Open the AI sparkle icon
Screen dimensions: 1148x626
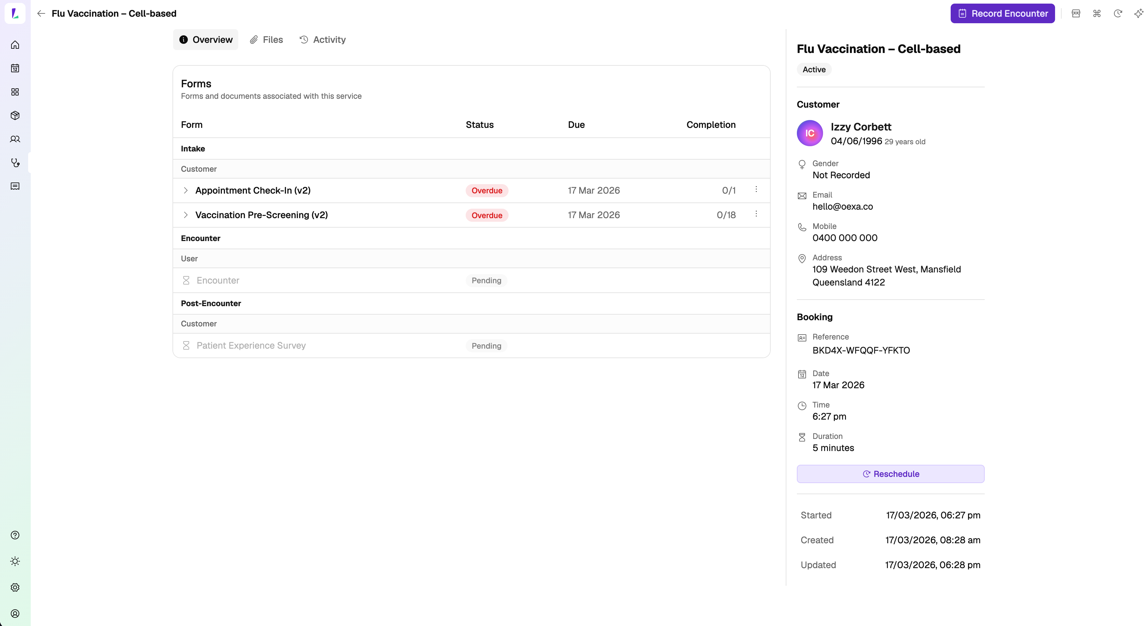(x=1139, y=13)
